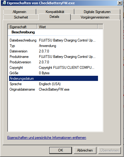
Task: Switch to the Sicherheit tab
Action: pyautogui.click(x=21, y=17)
